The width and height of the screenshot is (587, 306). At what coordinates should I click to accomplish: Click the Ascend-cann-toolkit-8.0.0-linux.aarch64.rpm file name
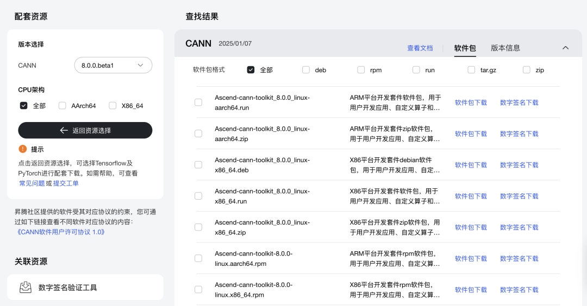253,259
